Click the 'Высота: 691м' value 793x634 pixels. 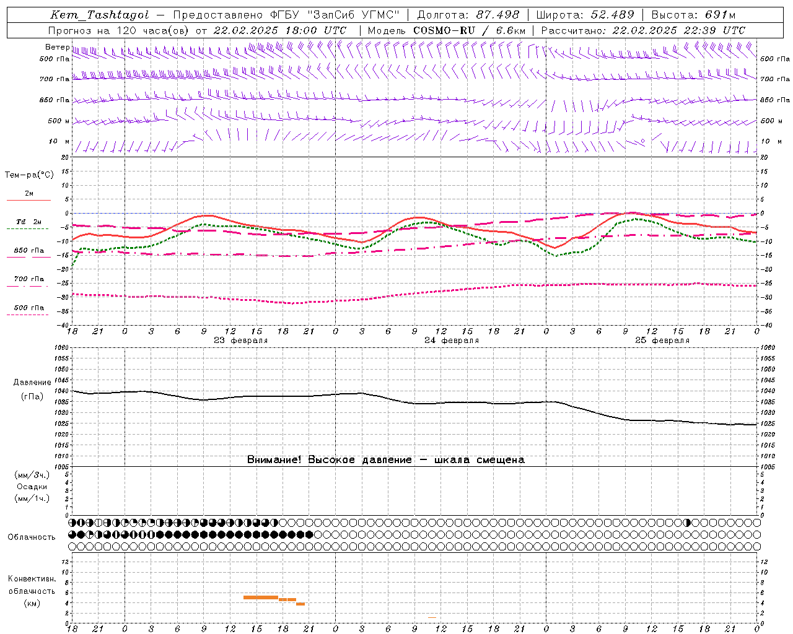pos(693,15)
